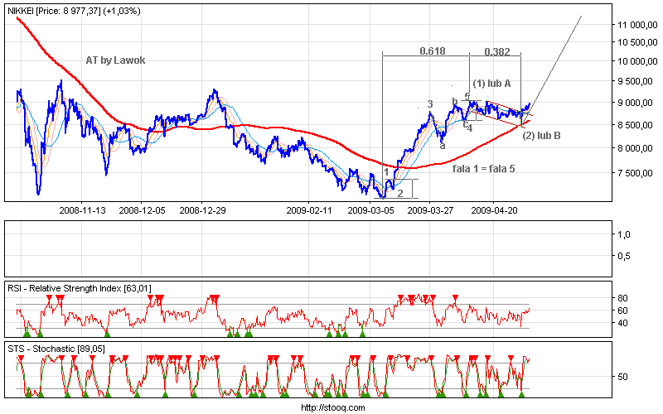Click the STS Stochastic title
This screenshot has height=414, width=663.
click(56, 349)
